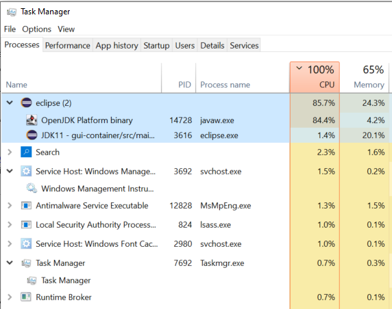This screenshot has width=392, height=309.
Task: Collapse the Task Manager process group
Action: pyautogui.click(x=10, y=263)
